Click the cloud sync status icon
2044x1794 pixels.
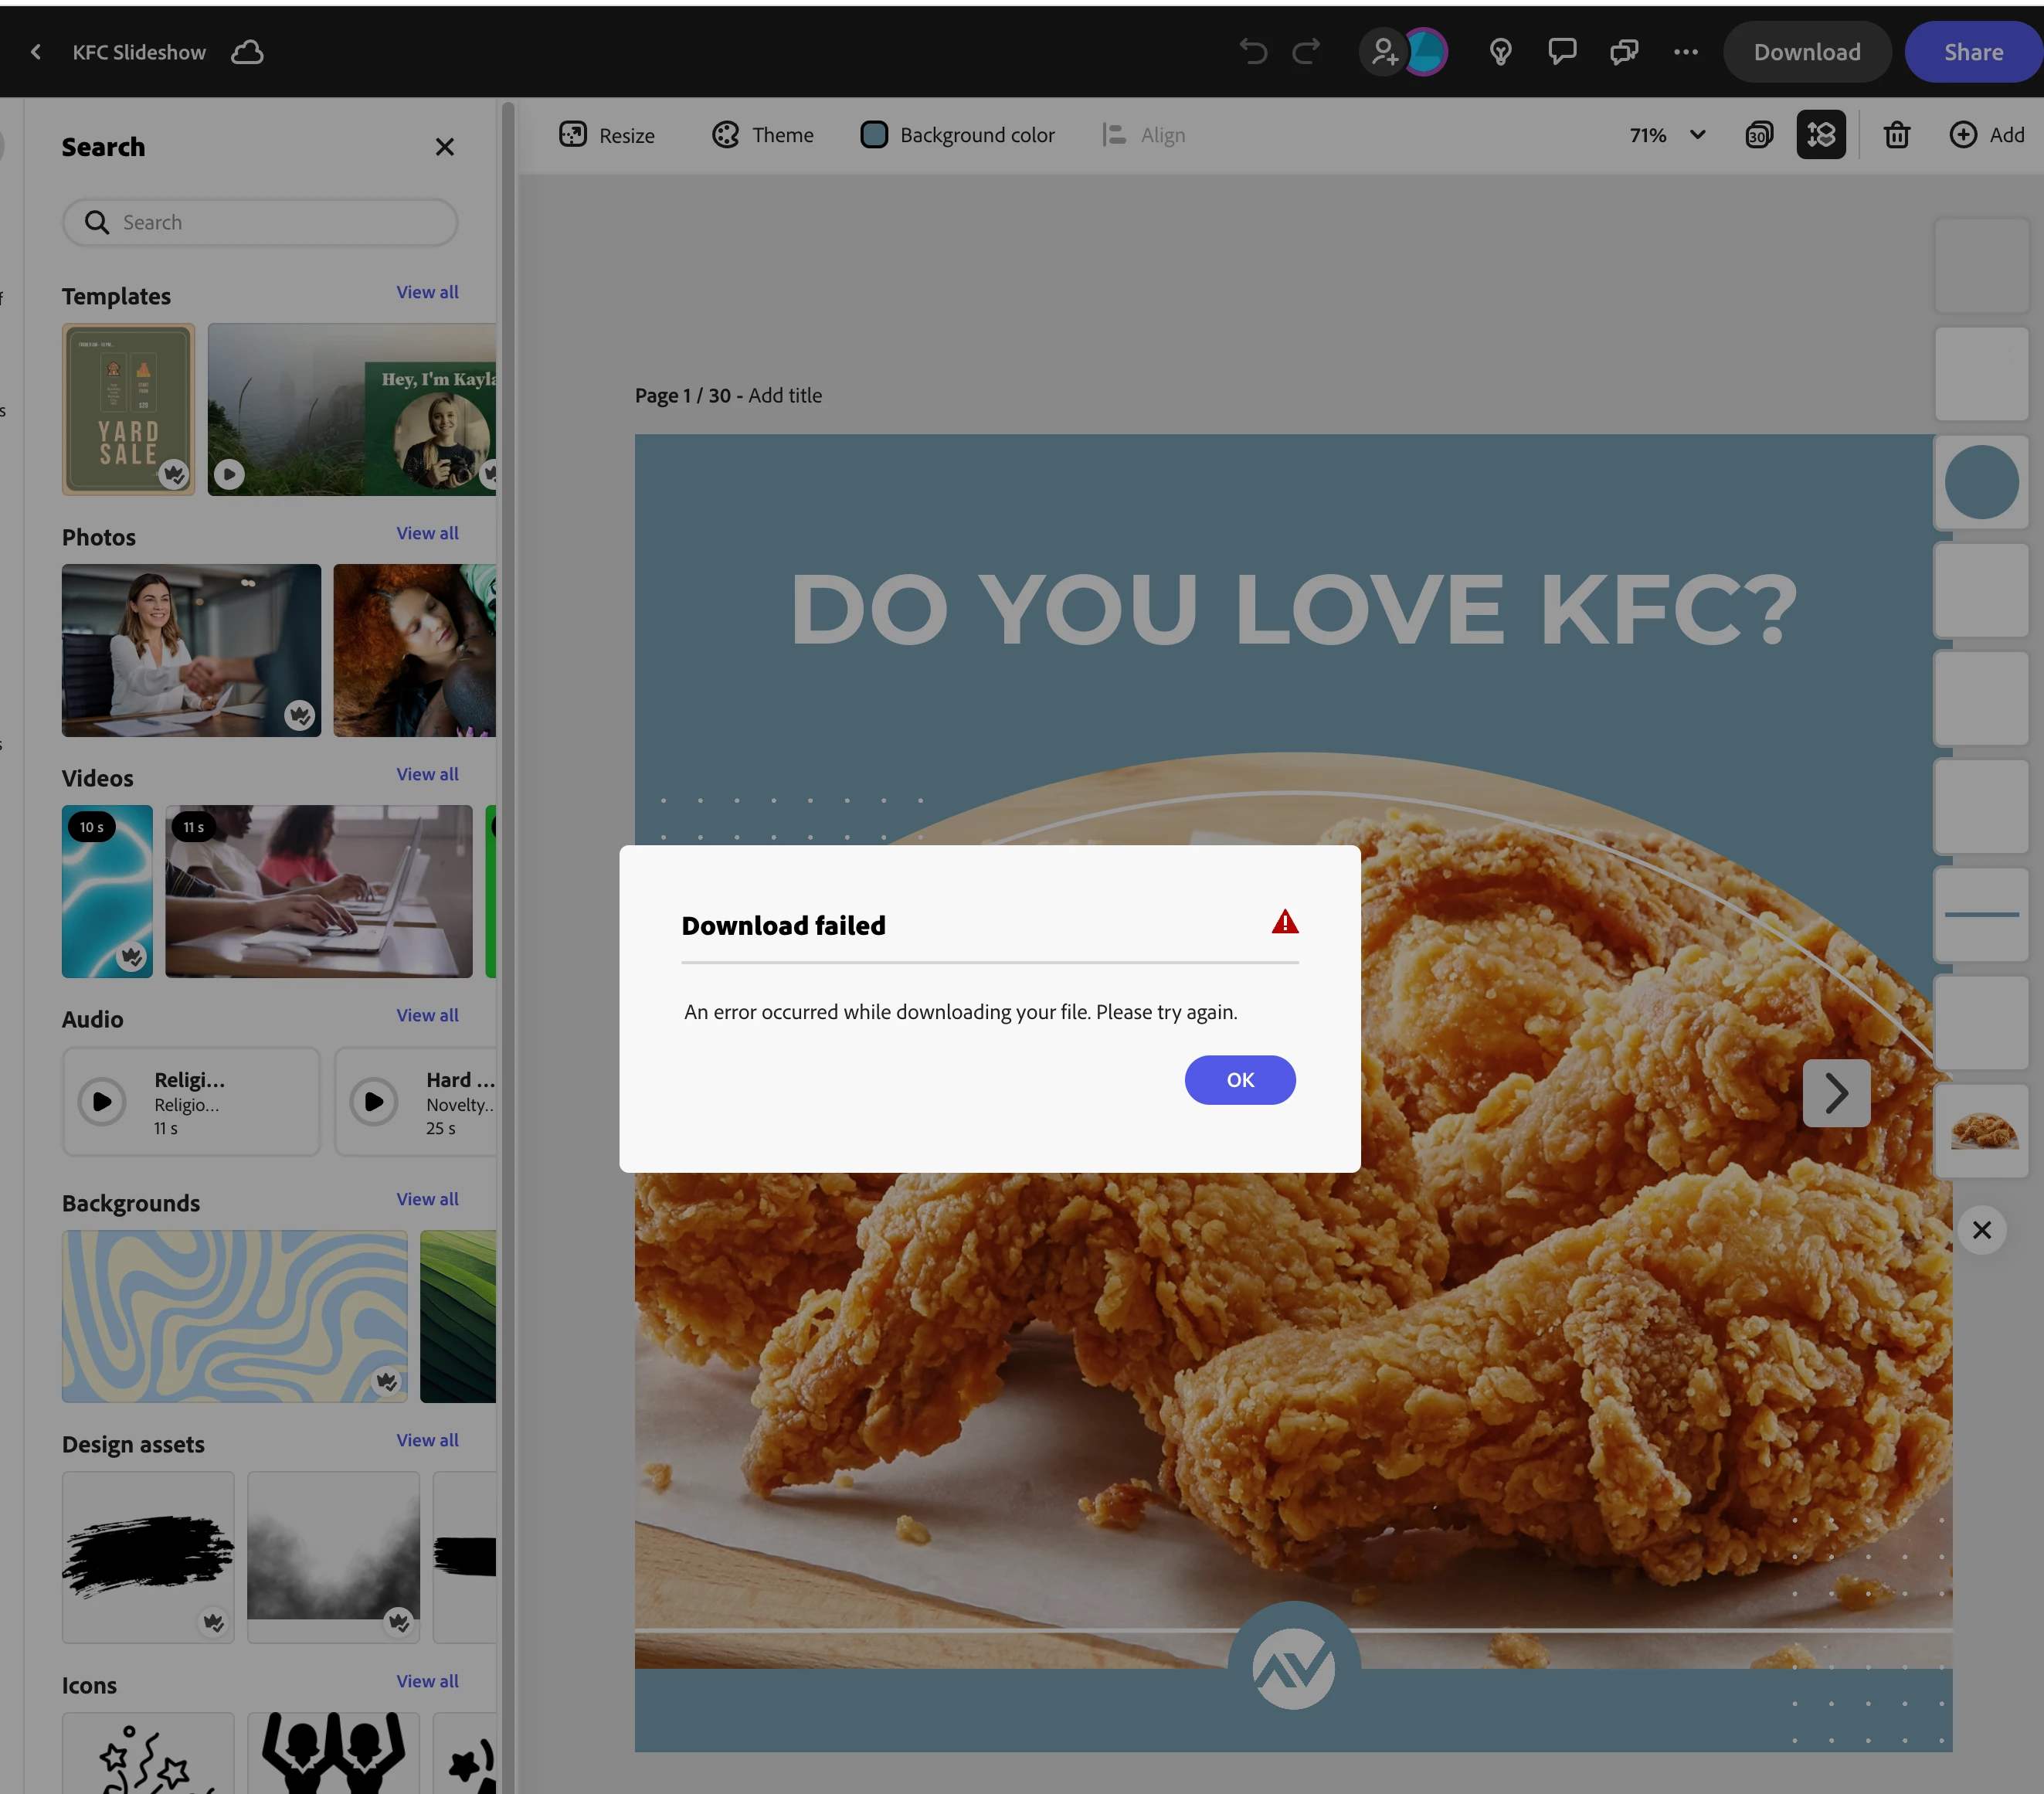tap(247, 52)
